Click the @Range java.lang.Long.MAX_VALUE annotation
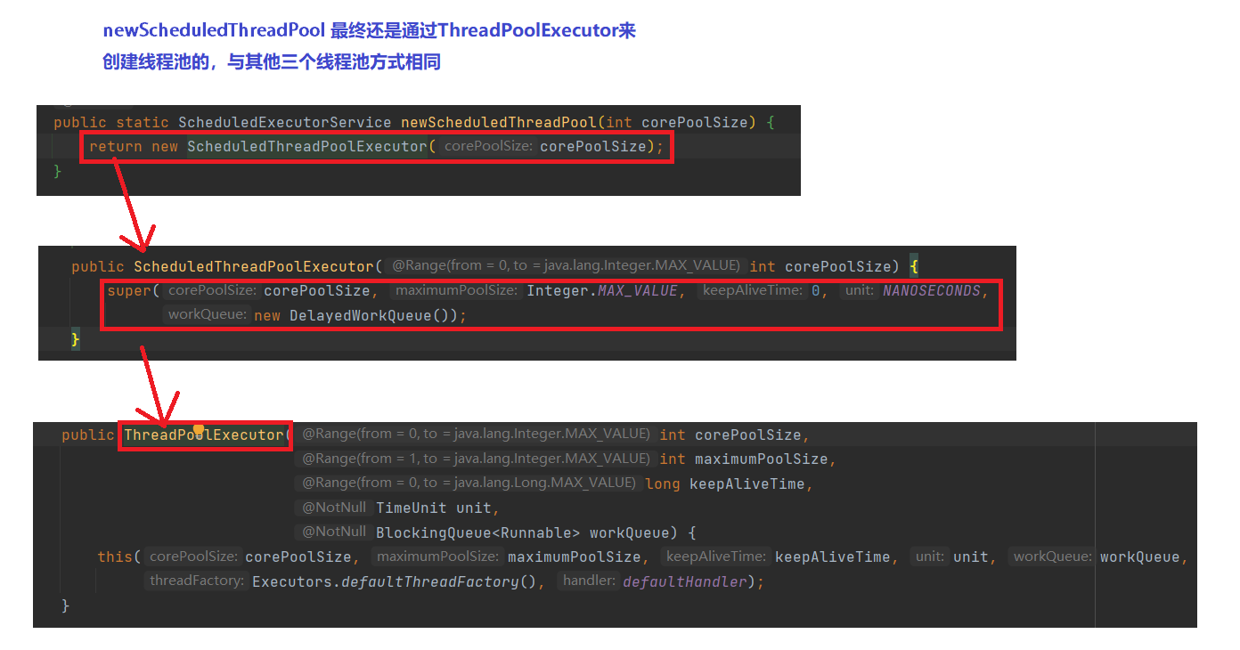The image size is (1240, 650). (469, 483)
